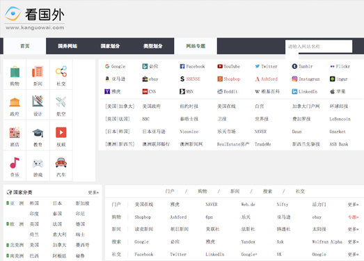364x261 pixels.
Task: Select the 国外网站 navigation tab
Action: coord(68,46)
